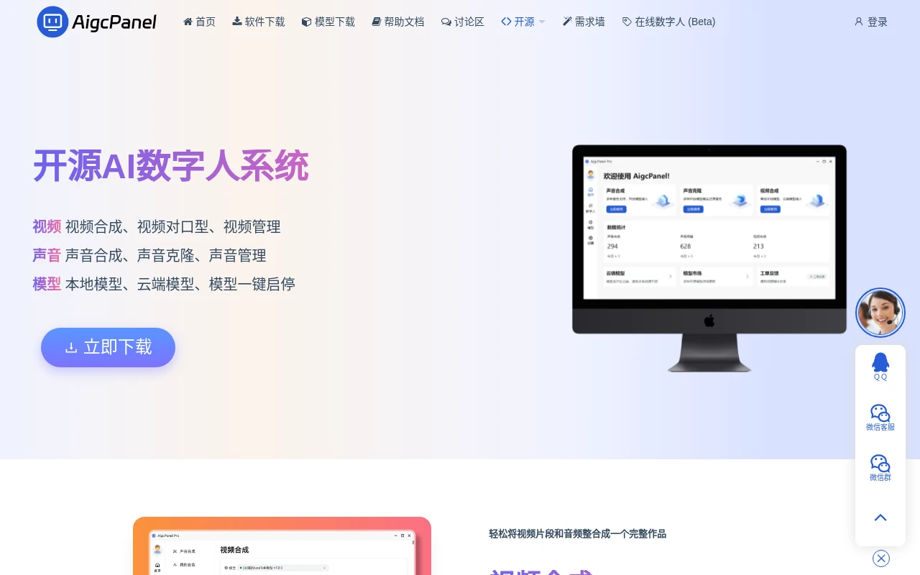Viewport: 920px width, 575px height.
Task: Click the download icon next to 软件下载
Action: click(x=237, y=22)
